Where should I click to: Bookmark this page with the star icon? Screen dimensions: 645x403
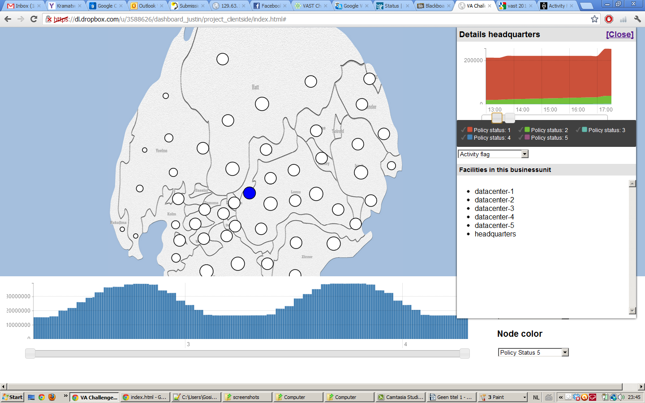tap(594, 19)
